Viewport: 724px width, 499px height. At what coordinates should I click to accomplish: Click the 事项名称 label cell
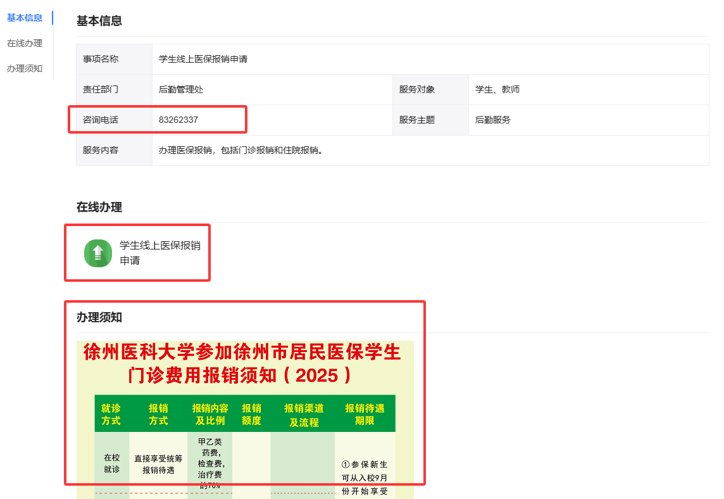click(114, 59)
